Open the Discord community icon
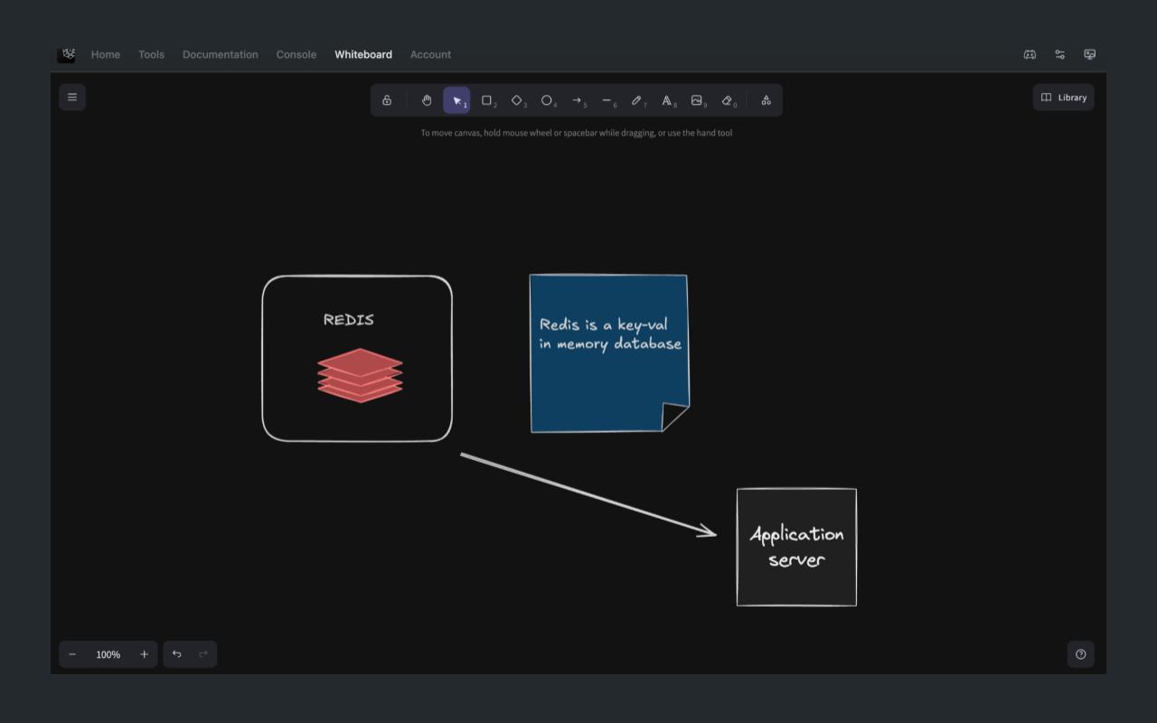1157x723 pixels. coord(1030,54)
